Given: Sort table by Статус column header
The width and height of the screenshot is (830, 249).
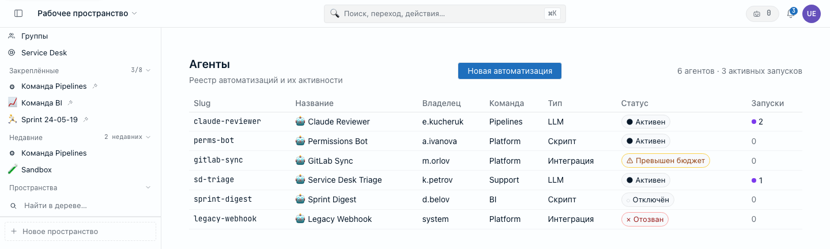Looking at the screenshot, I should 635,103.
